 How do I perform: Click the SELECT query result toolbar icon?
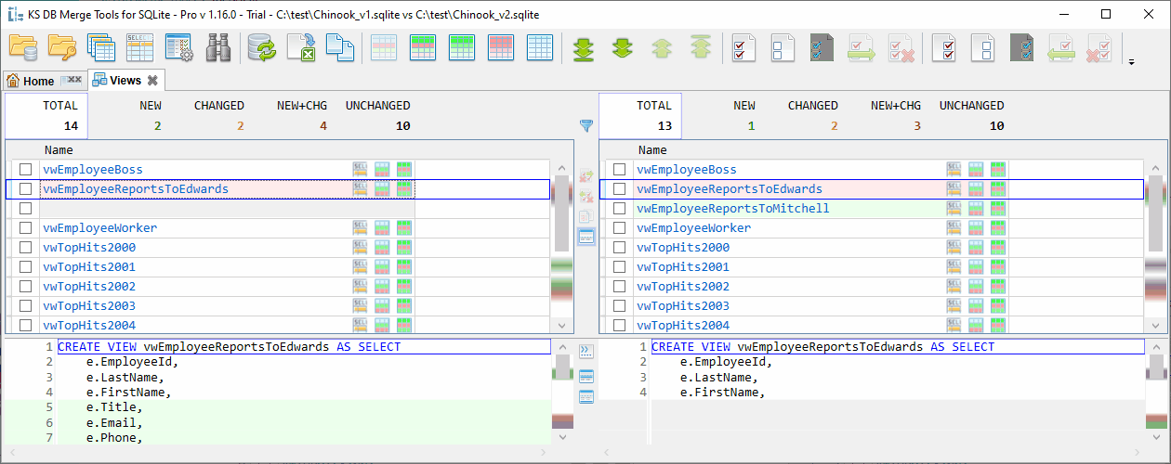pyautogui.click(x=139, y=47)
